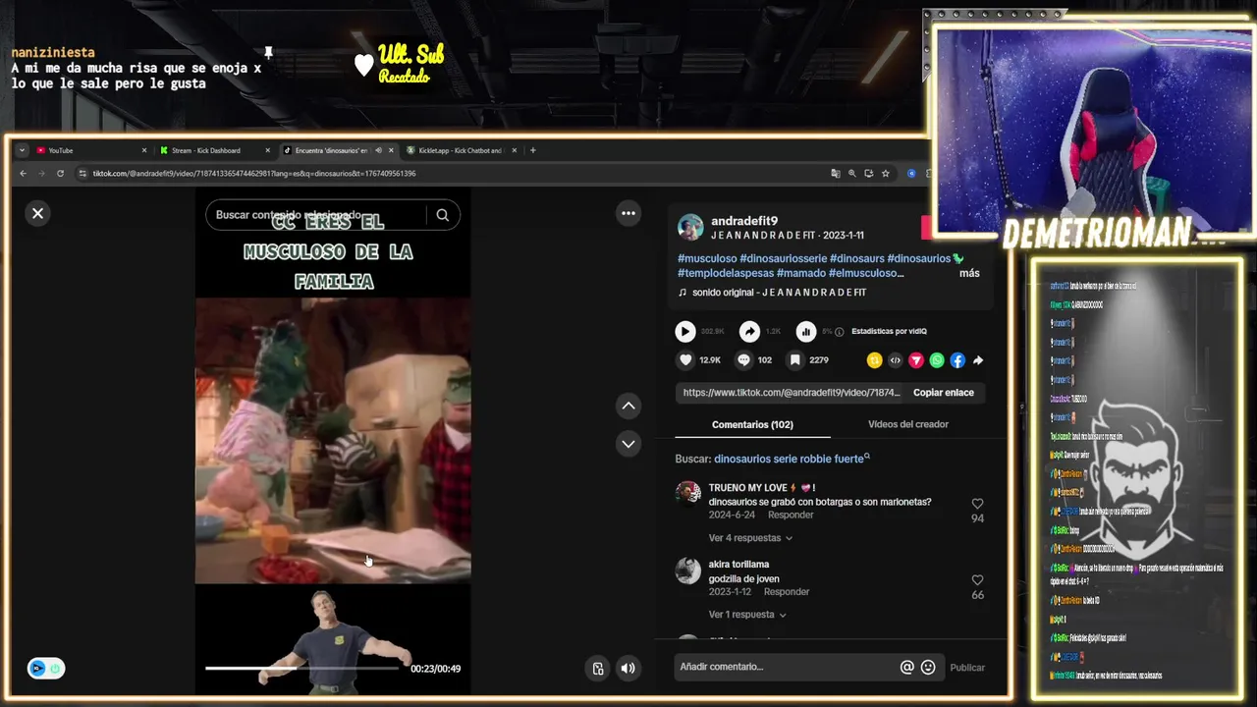The width and height of the screenshot is (1257, 707).
Task: Send to friends with the red paper plane icon
Action: coord(916,360)
